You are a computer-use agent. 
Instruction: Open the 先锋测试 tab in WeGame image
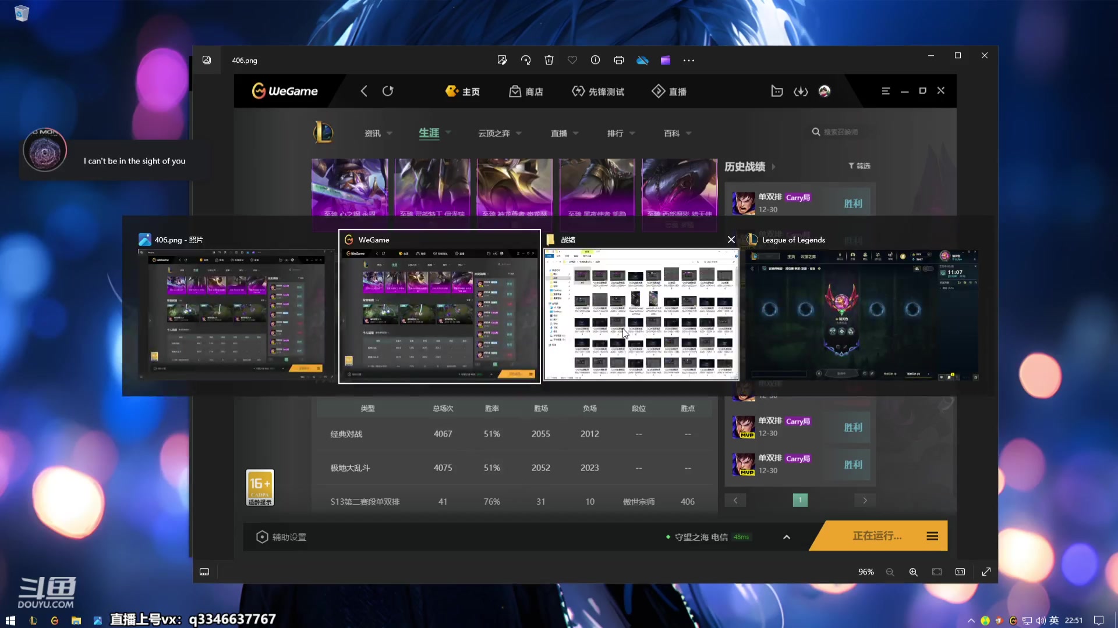tap(598, 91)
